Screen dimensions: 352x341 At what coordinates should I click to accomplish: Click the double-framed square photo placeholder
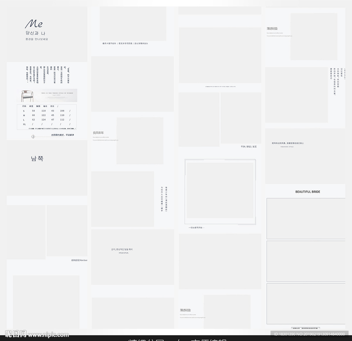(220, 192)
